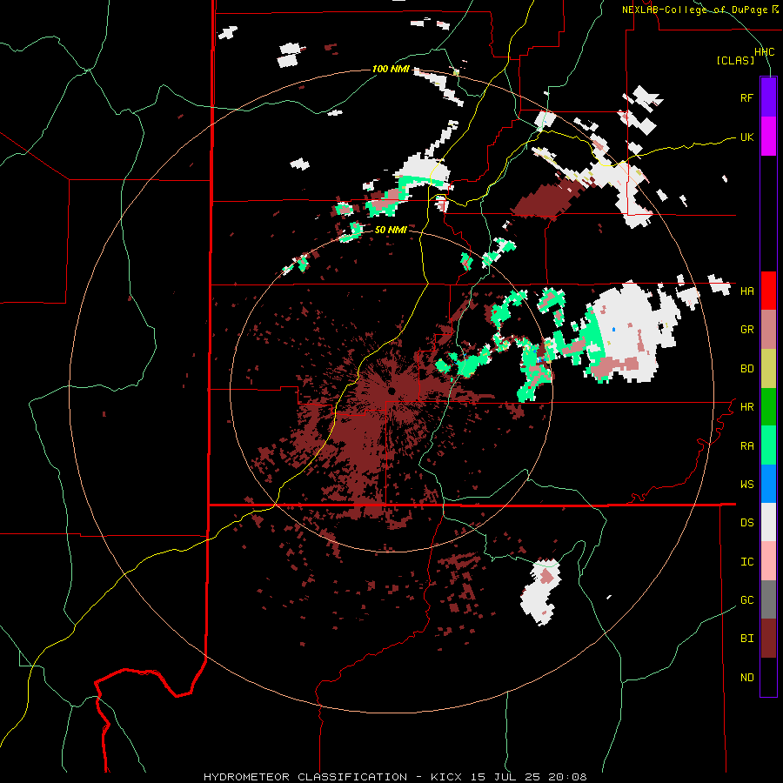
Task: Click the KICX radar station identifier
Action: (446, 777)
